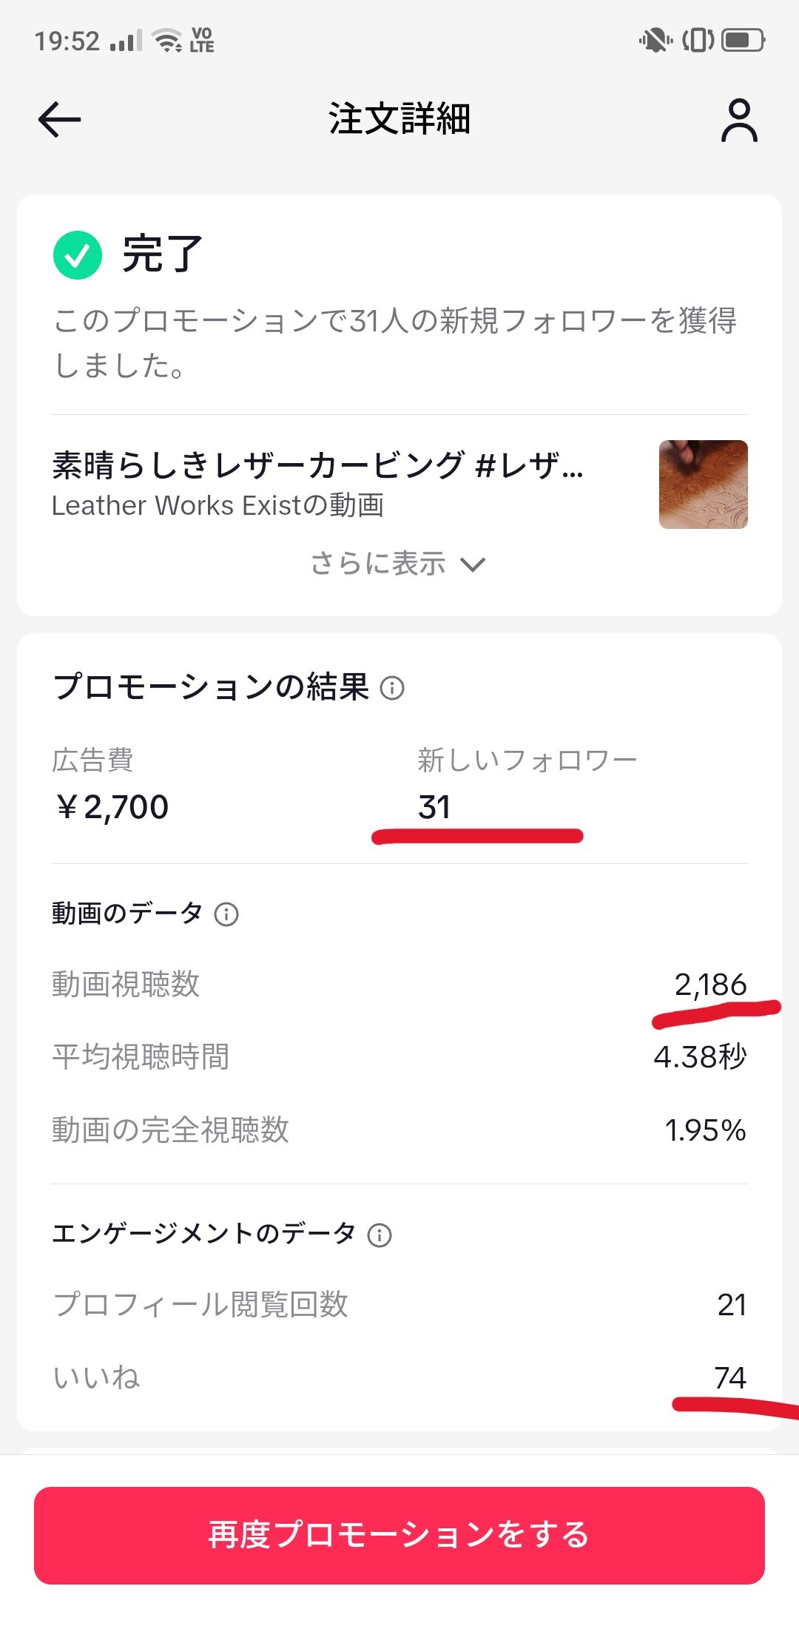This screenshot has height=1640, width=799.
Task: Tap the green completed checkmark icon
Action: (x=78, y=255)
